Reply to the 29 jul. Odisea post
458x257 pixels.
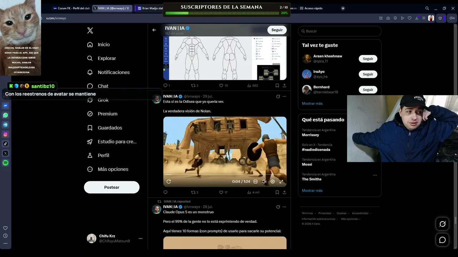pos(165,192)
